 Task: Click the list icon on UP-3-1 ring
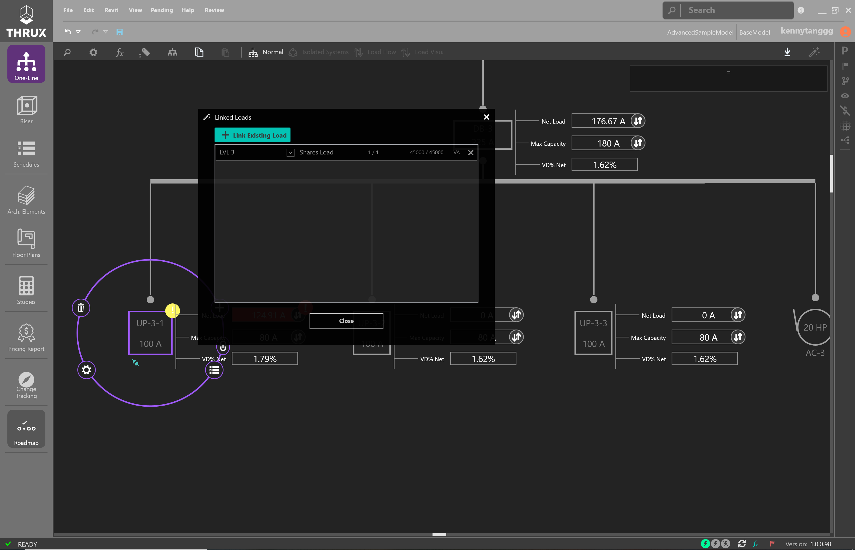pos(214,370)
